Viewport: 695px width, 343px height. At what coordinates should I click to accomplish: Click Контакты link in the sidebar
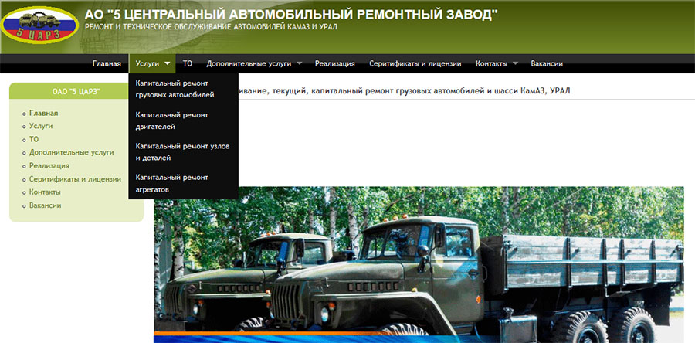45,192
